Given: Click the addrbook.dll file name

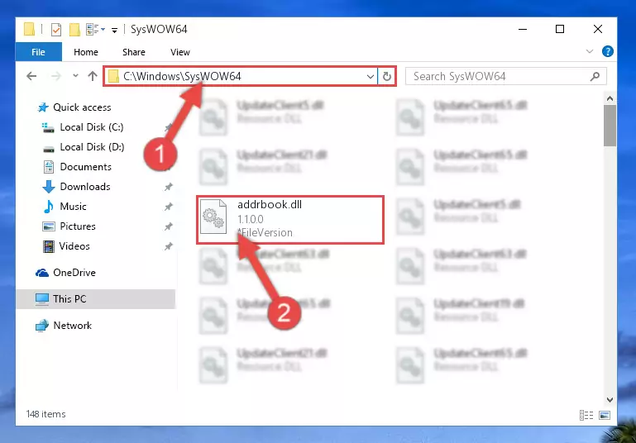Looking at the screenshot, I should coord(270,204).
